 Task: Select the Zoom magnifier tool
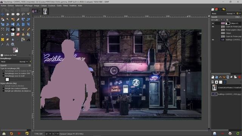click(x=13, y=45)
